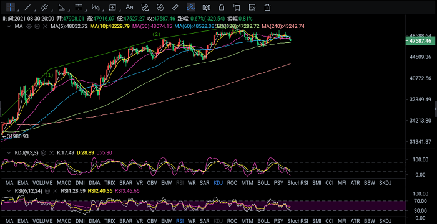Activate the Aa text annotation tool
The height and width of the screenshot is (224, 437).
(x=129, y=7)
